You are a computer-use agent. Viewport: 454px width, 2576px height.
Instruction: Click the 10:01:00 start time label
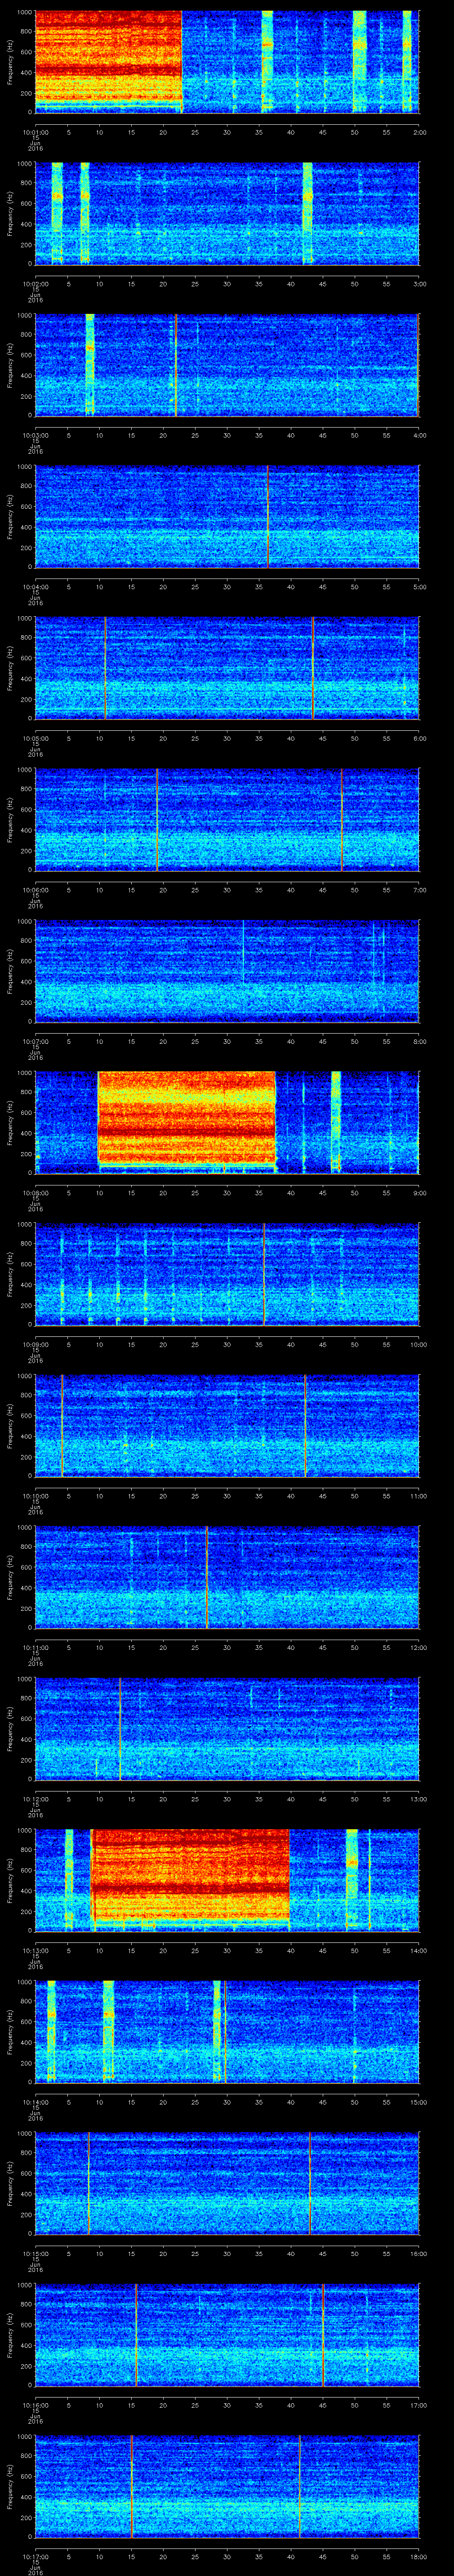(x=35, y=132)
